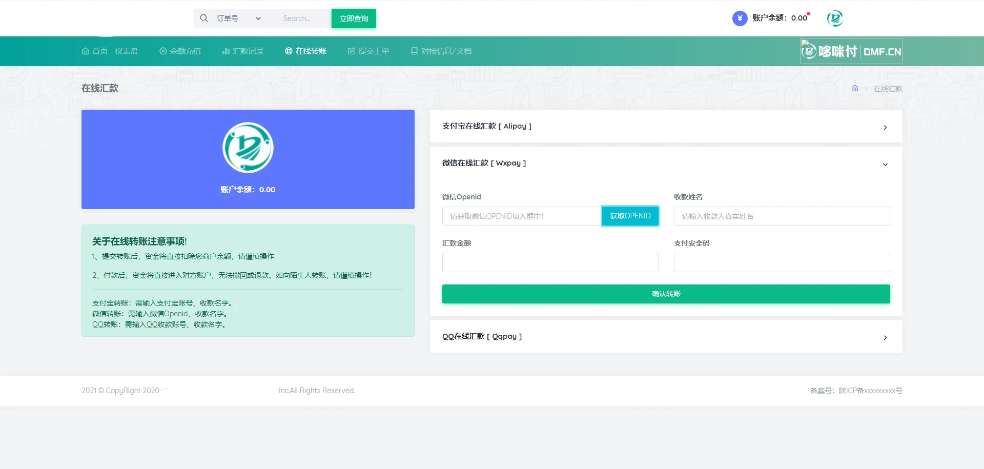Image resolution: width=984 pixels, height=469 pixels.
Task: Click the home breadcrumb icon
Action: (x=855, y=89)
